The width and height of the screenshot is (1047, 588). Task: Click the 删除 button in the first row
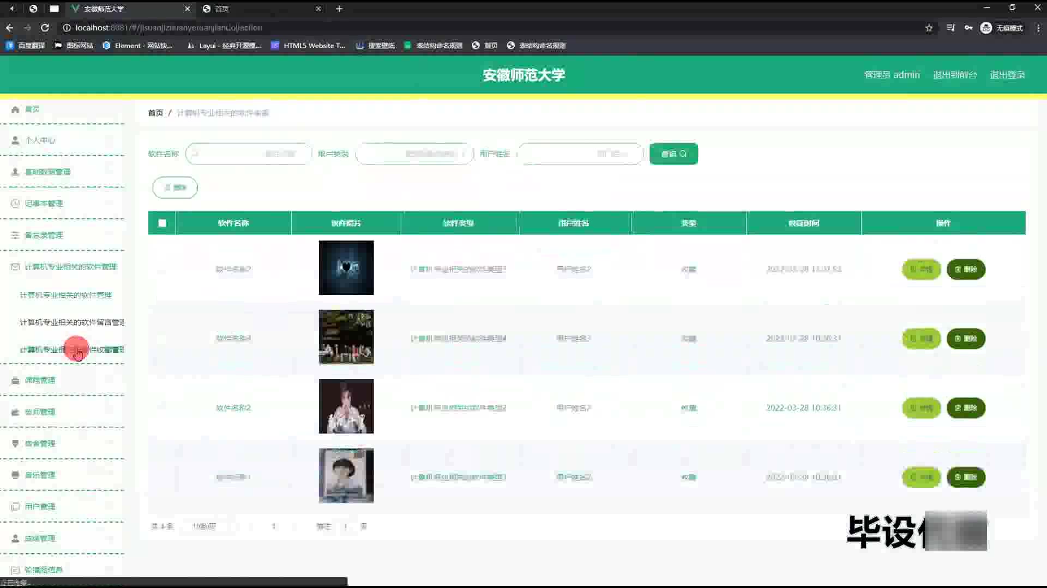point(965,269)
